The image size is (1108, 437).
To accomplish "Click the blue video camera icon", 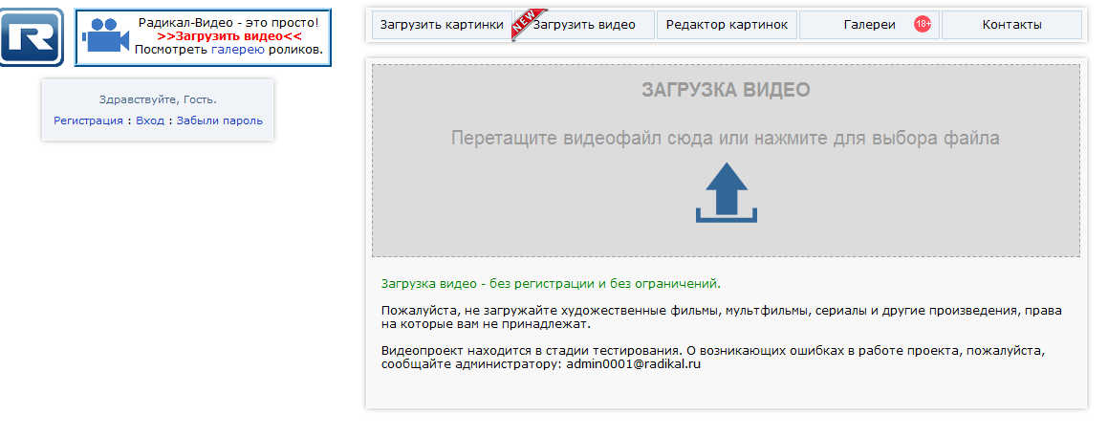I will (105, 36).
